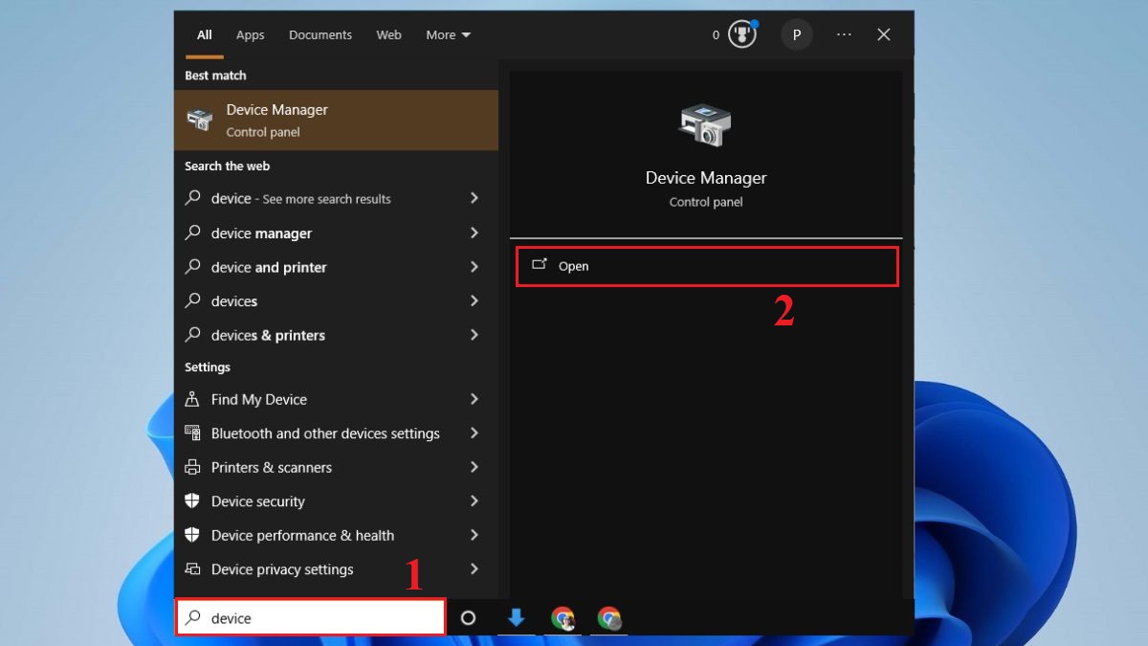Select Device Manager best match result
This screenshot has width=1148, height=646.
(x=336, y=121)
